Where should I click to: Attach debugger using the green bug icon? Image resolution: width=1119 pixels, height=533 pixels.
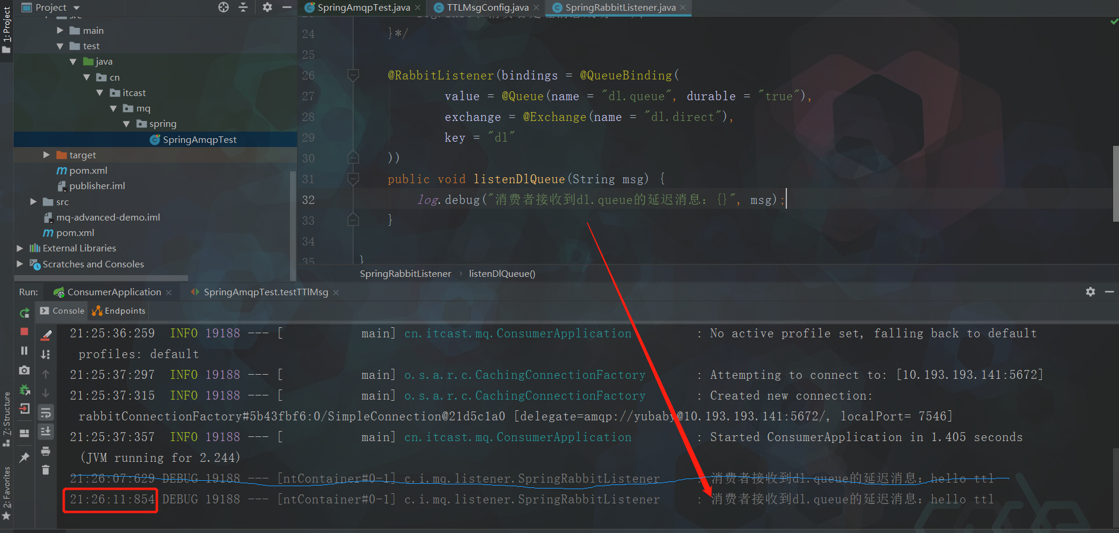pyautogui.click(x=24, y=390)
